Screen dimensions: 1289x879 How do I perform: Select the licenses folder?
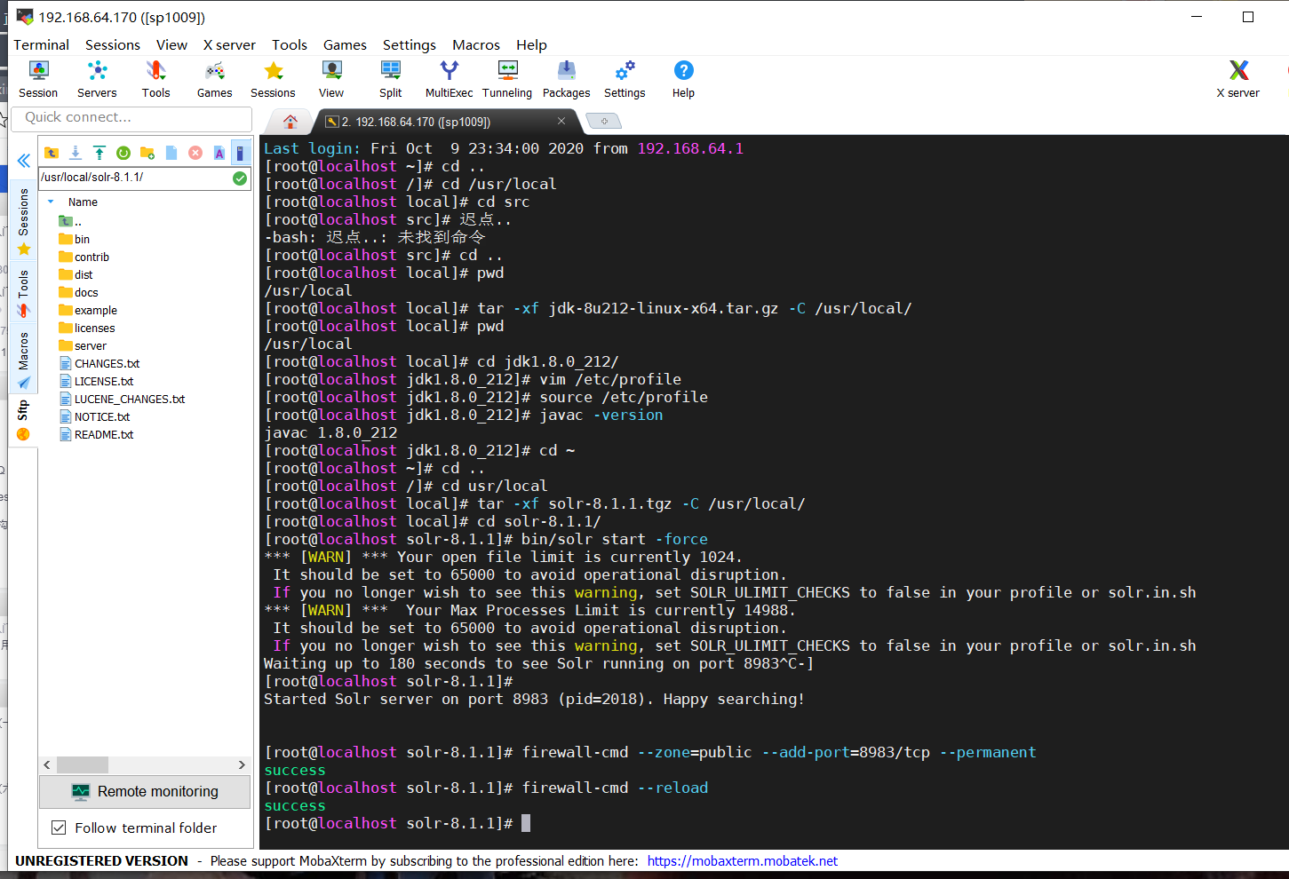click(87, 328)
